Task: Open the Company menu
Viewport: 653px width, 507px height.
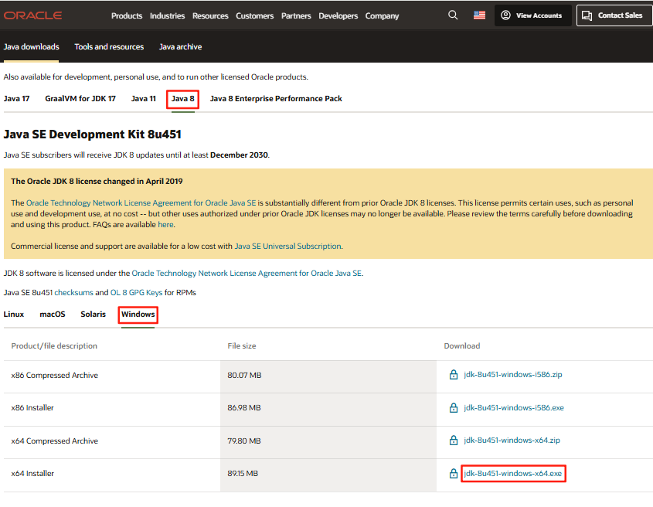Action: [382, 15]
